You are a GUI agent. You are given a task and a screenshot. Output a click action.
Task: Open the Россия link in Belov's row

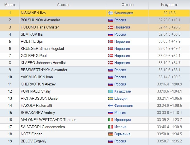[120, 141]
